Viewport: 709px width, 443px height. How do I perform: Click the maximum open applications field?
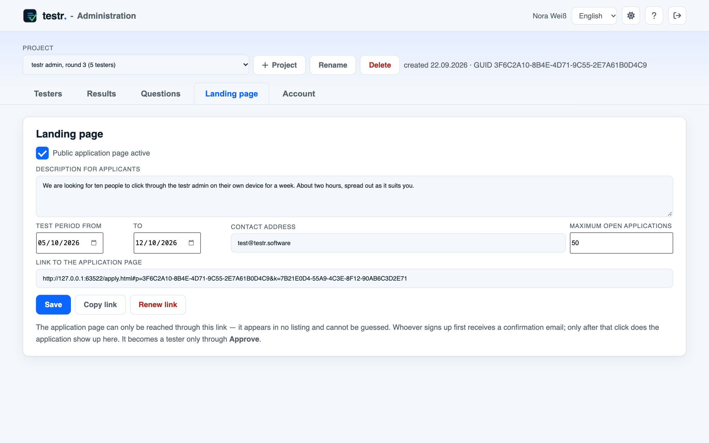pyautogui.click(x=621, y=243)
